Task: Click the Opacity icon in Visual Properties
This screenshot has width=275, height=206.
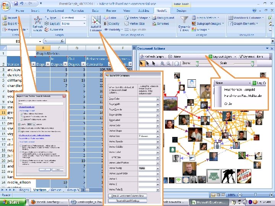Action: (106, 24)
